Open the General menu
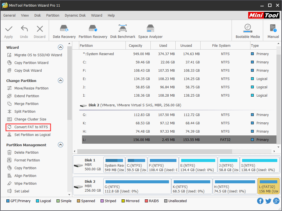The height and width of the screenshot is (211, 282). click(9, 16)
